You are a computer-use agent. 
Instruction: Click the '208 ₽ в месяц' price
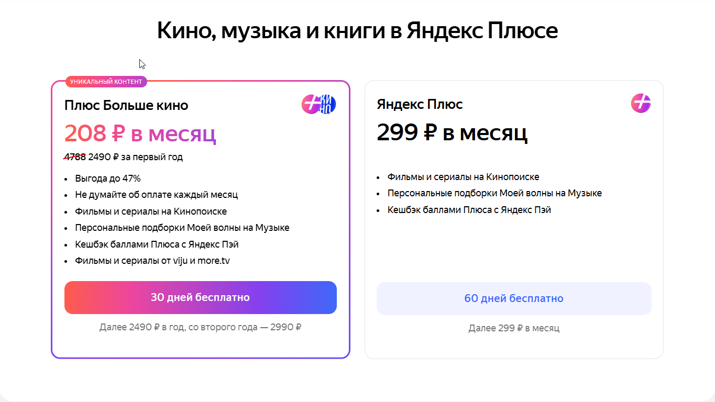point(140,133)
